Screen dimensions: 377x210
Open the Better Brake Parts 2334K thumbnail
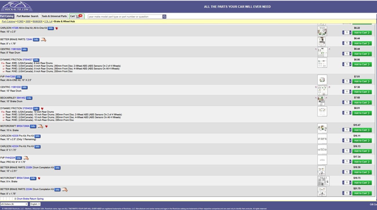[x=322, y=191]
